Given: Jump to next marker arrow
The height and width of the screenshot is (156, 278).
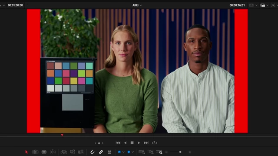Looking at the screenshot, I should [103, 143].
